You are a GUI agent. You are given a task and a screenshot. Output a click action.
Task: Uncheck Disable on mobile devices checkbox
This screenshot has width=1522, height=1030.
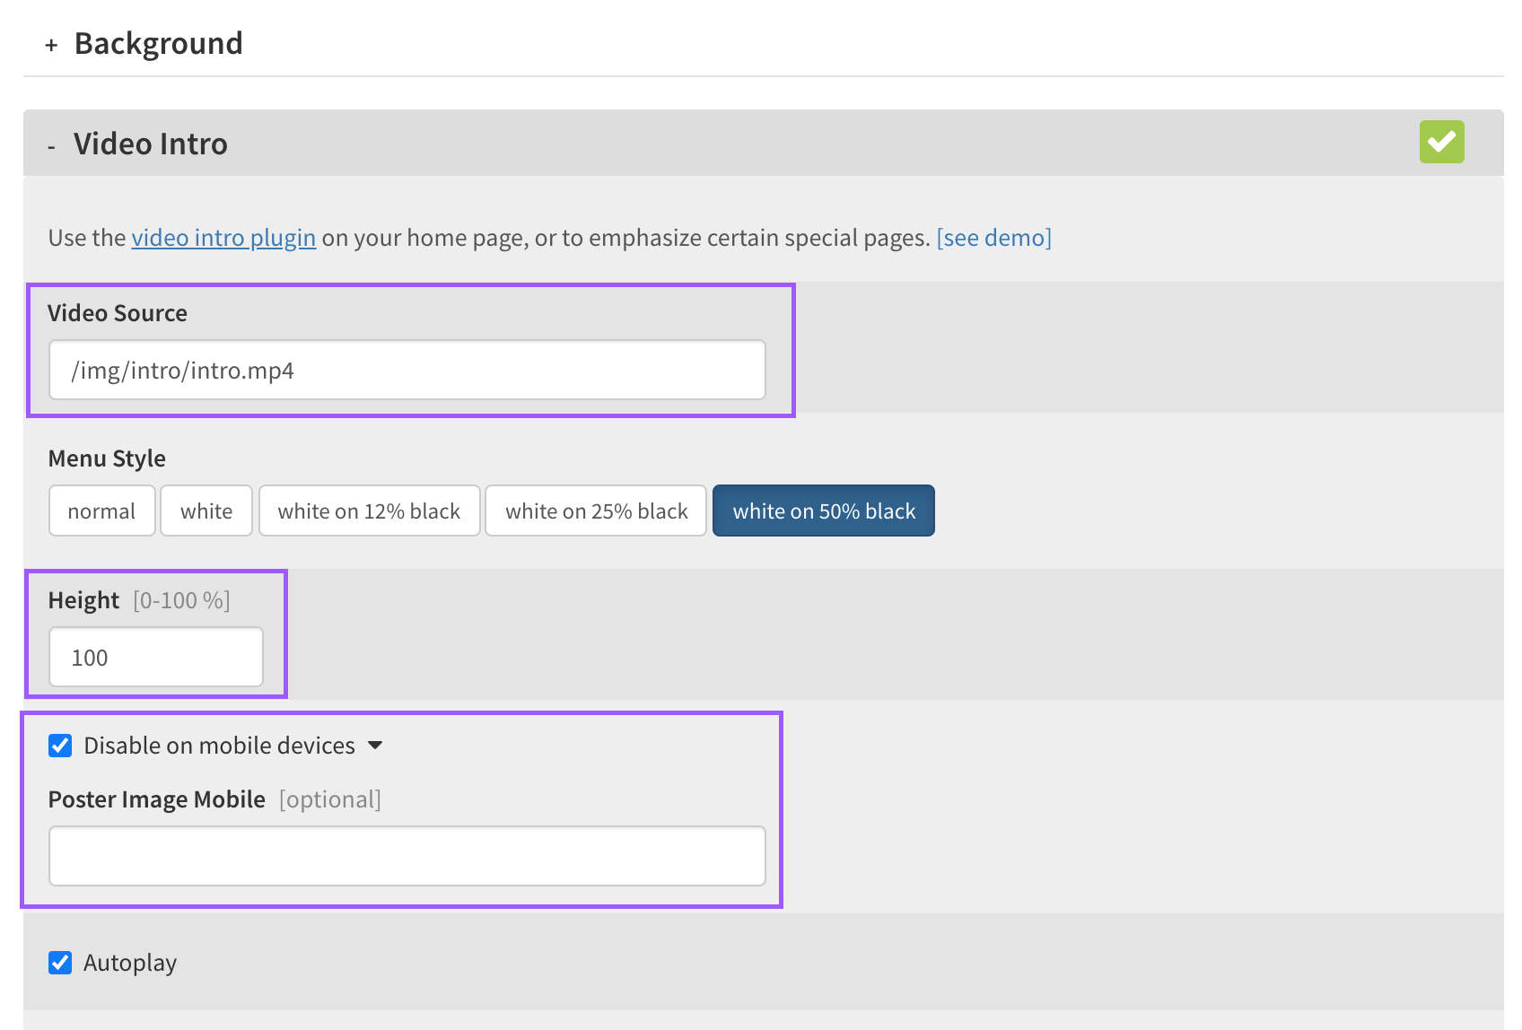60,746
